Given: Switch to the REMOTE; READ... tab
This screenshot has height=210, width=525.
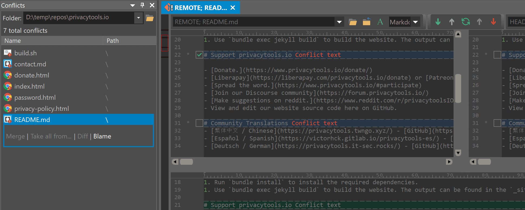Looking at the screenshot, I should (200, 8).
